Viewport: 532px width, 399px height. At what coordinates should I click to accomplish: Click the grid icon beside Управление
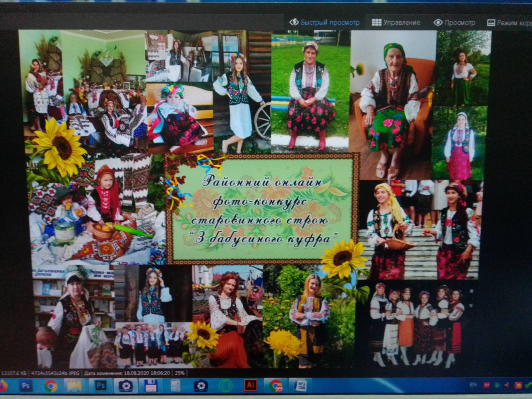(376, 22)
